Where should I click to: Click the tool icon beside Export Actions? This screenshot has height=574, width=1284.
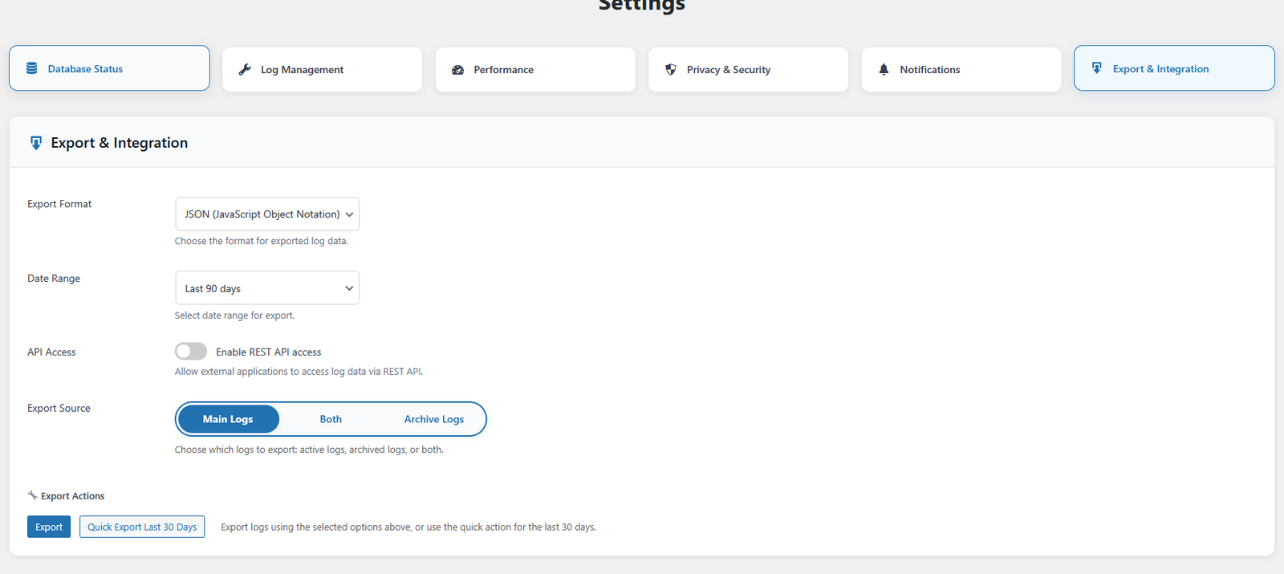[32, 495]
